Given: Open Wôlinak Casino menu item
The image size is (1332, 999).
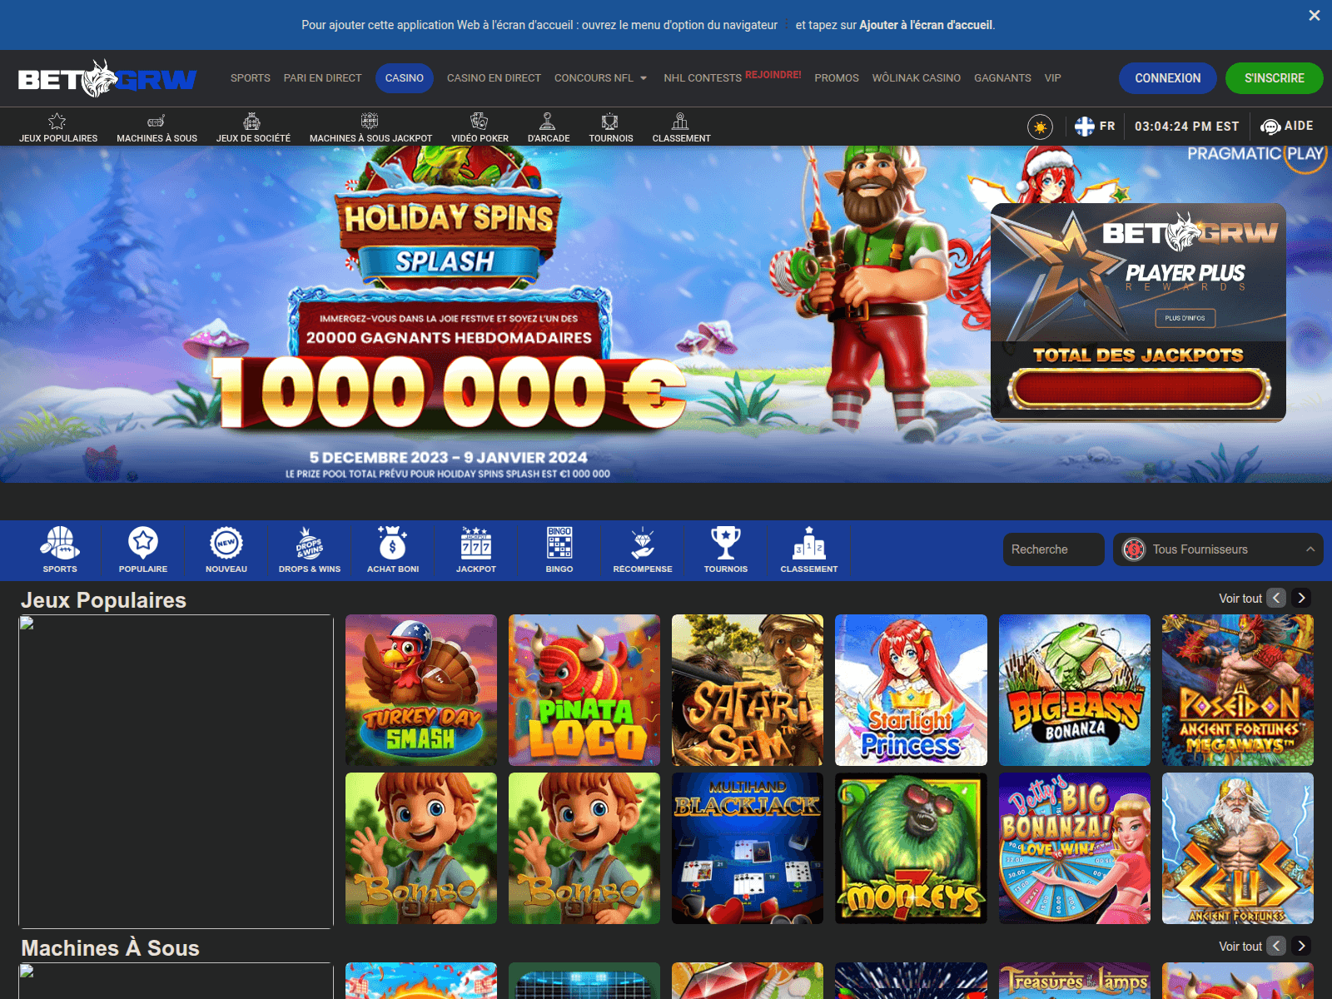Looking at the screenshot, I should (917, 78).
